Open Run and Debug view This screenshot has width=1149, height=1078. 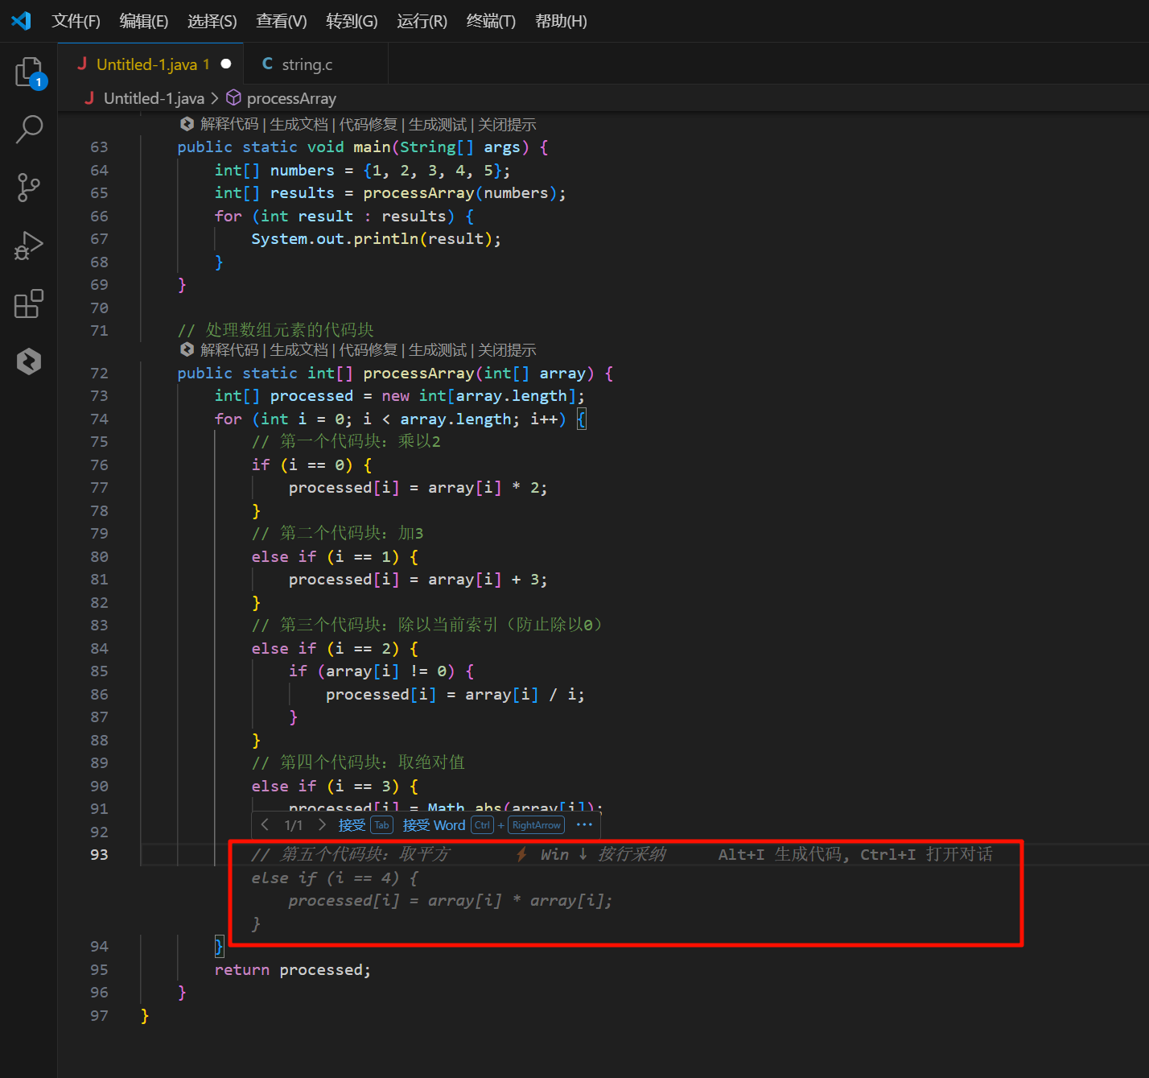pos(29,246)
